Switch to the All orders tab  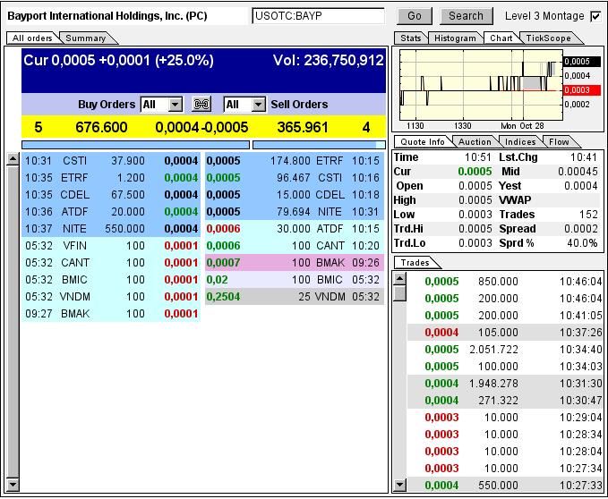[32, 38]
